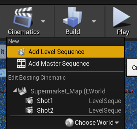Click the partially visible white button
Viewport: 137px width, 129px height.
(x=132, y=68)
